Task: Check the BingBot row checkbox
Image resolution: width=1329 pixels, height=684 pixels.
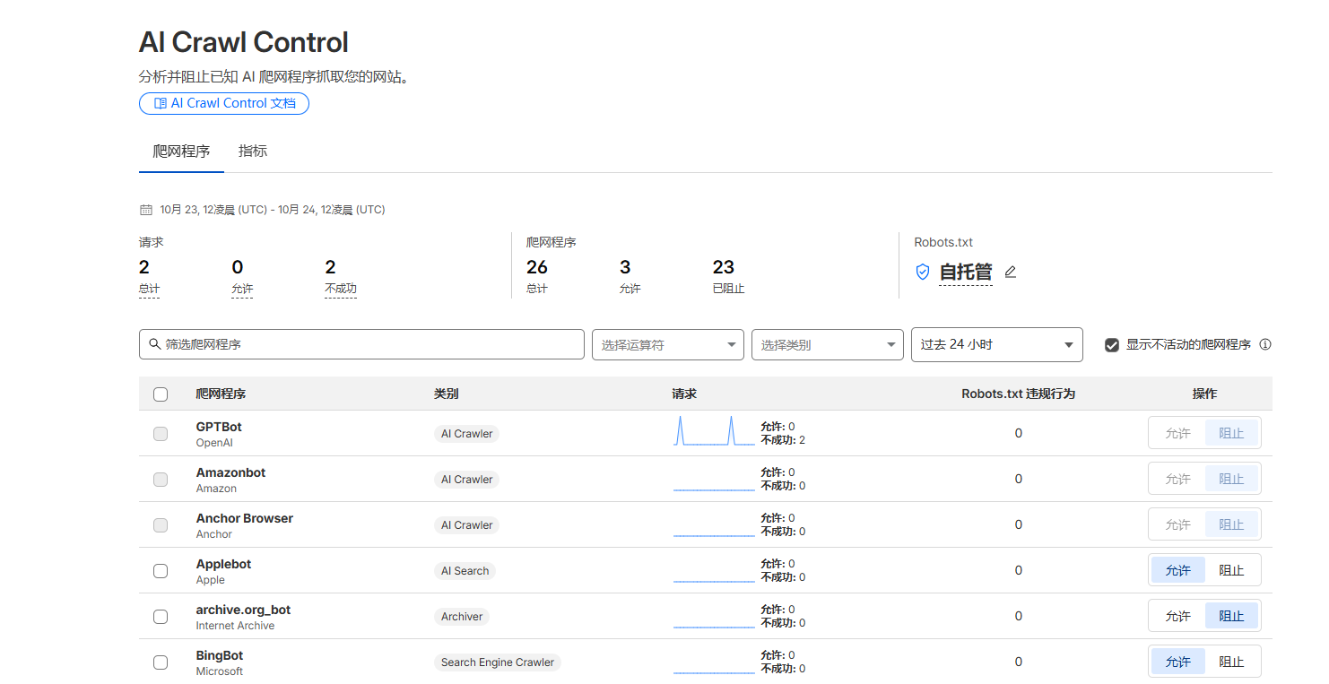Action: [x=161, y=662]
